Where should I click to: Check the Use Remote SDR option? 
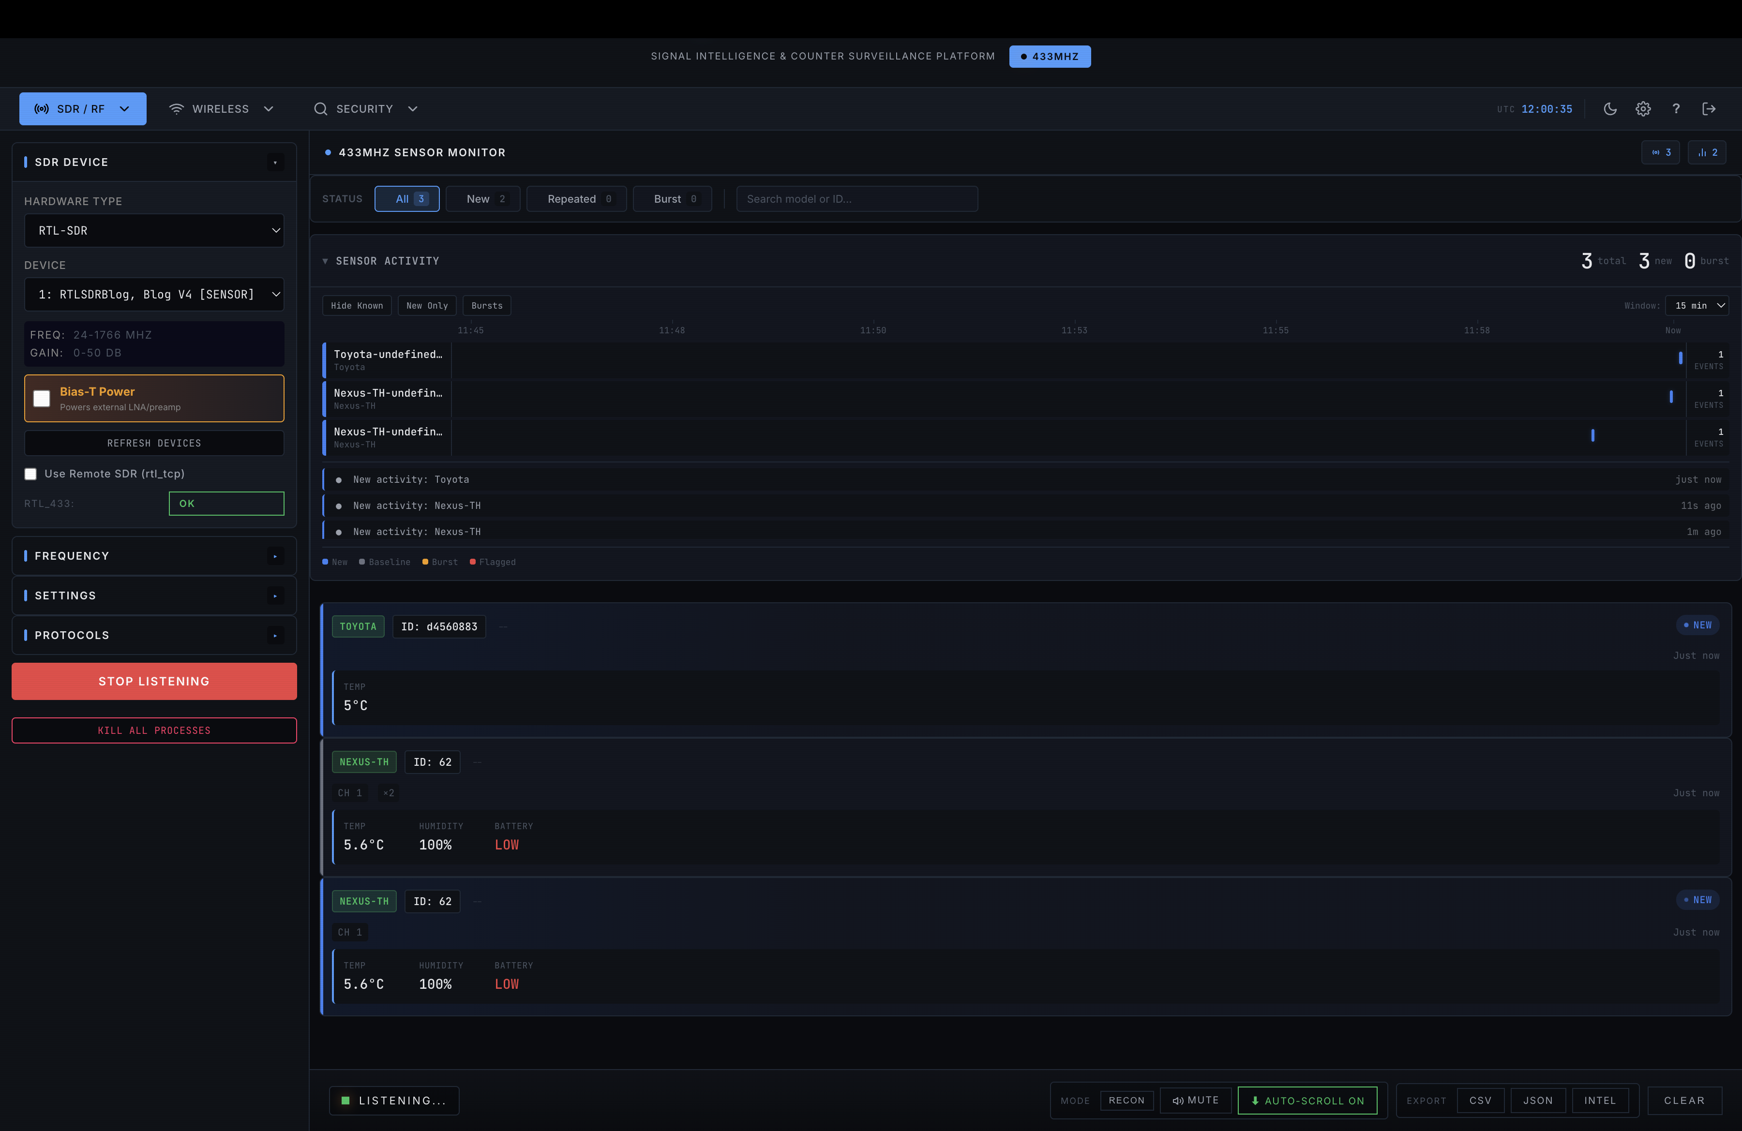(x=31, y=474)
